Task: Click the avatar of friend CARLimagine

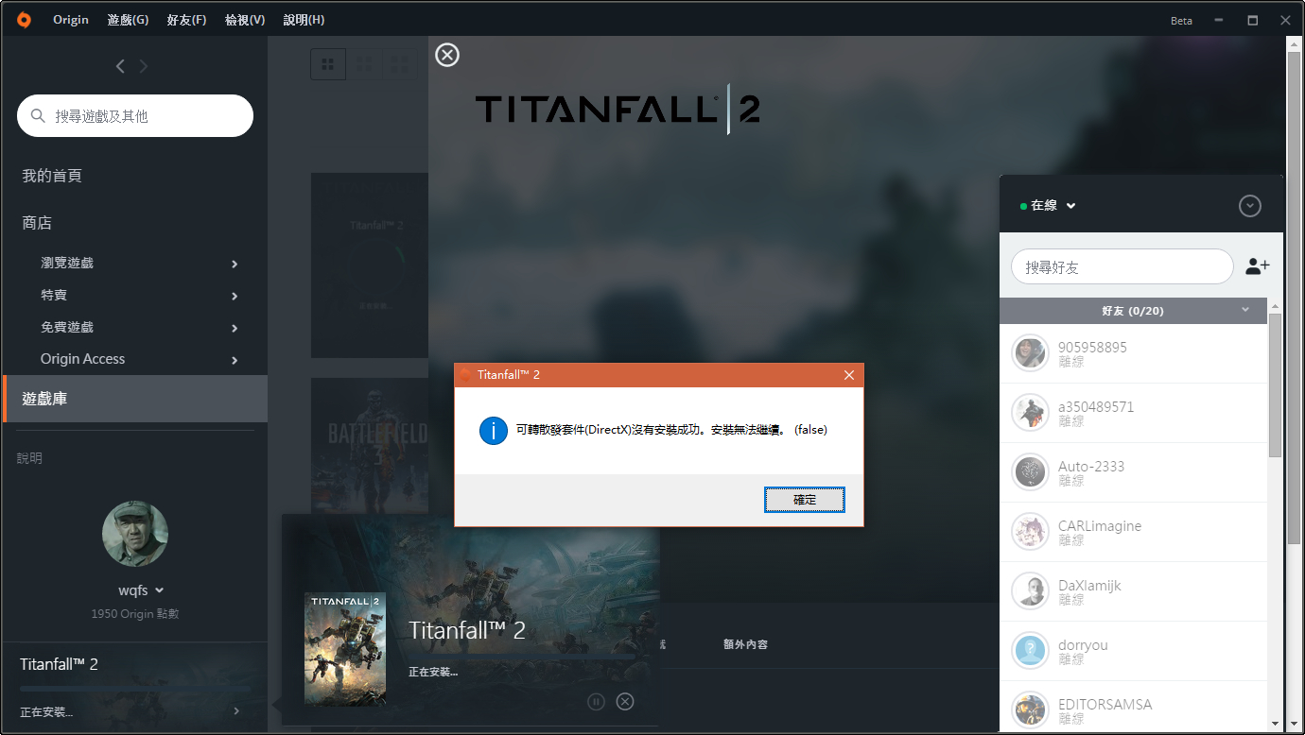Action: coord(1030,532)
